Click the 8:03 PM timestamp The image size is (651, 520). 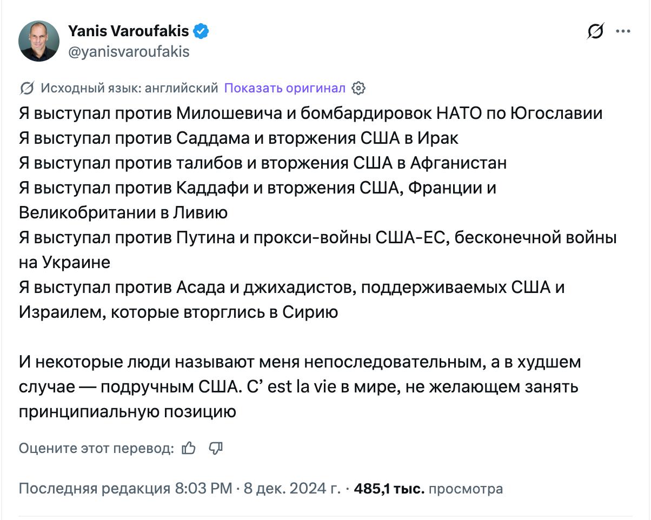click(203, 489)
